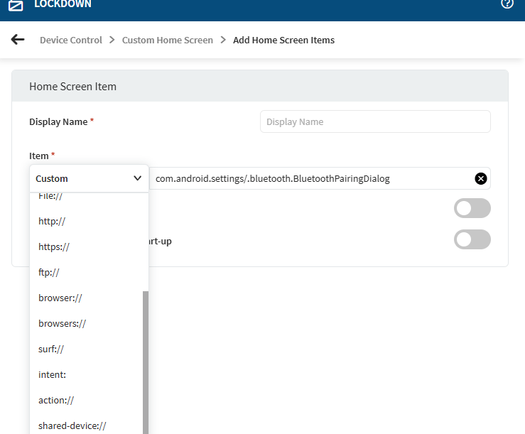Click the Lockdown logo icon
This screenshot has height=434, width=525.
pos(16,5)
